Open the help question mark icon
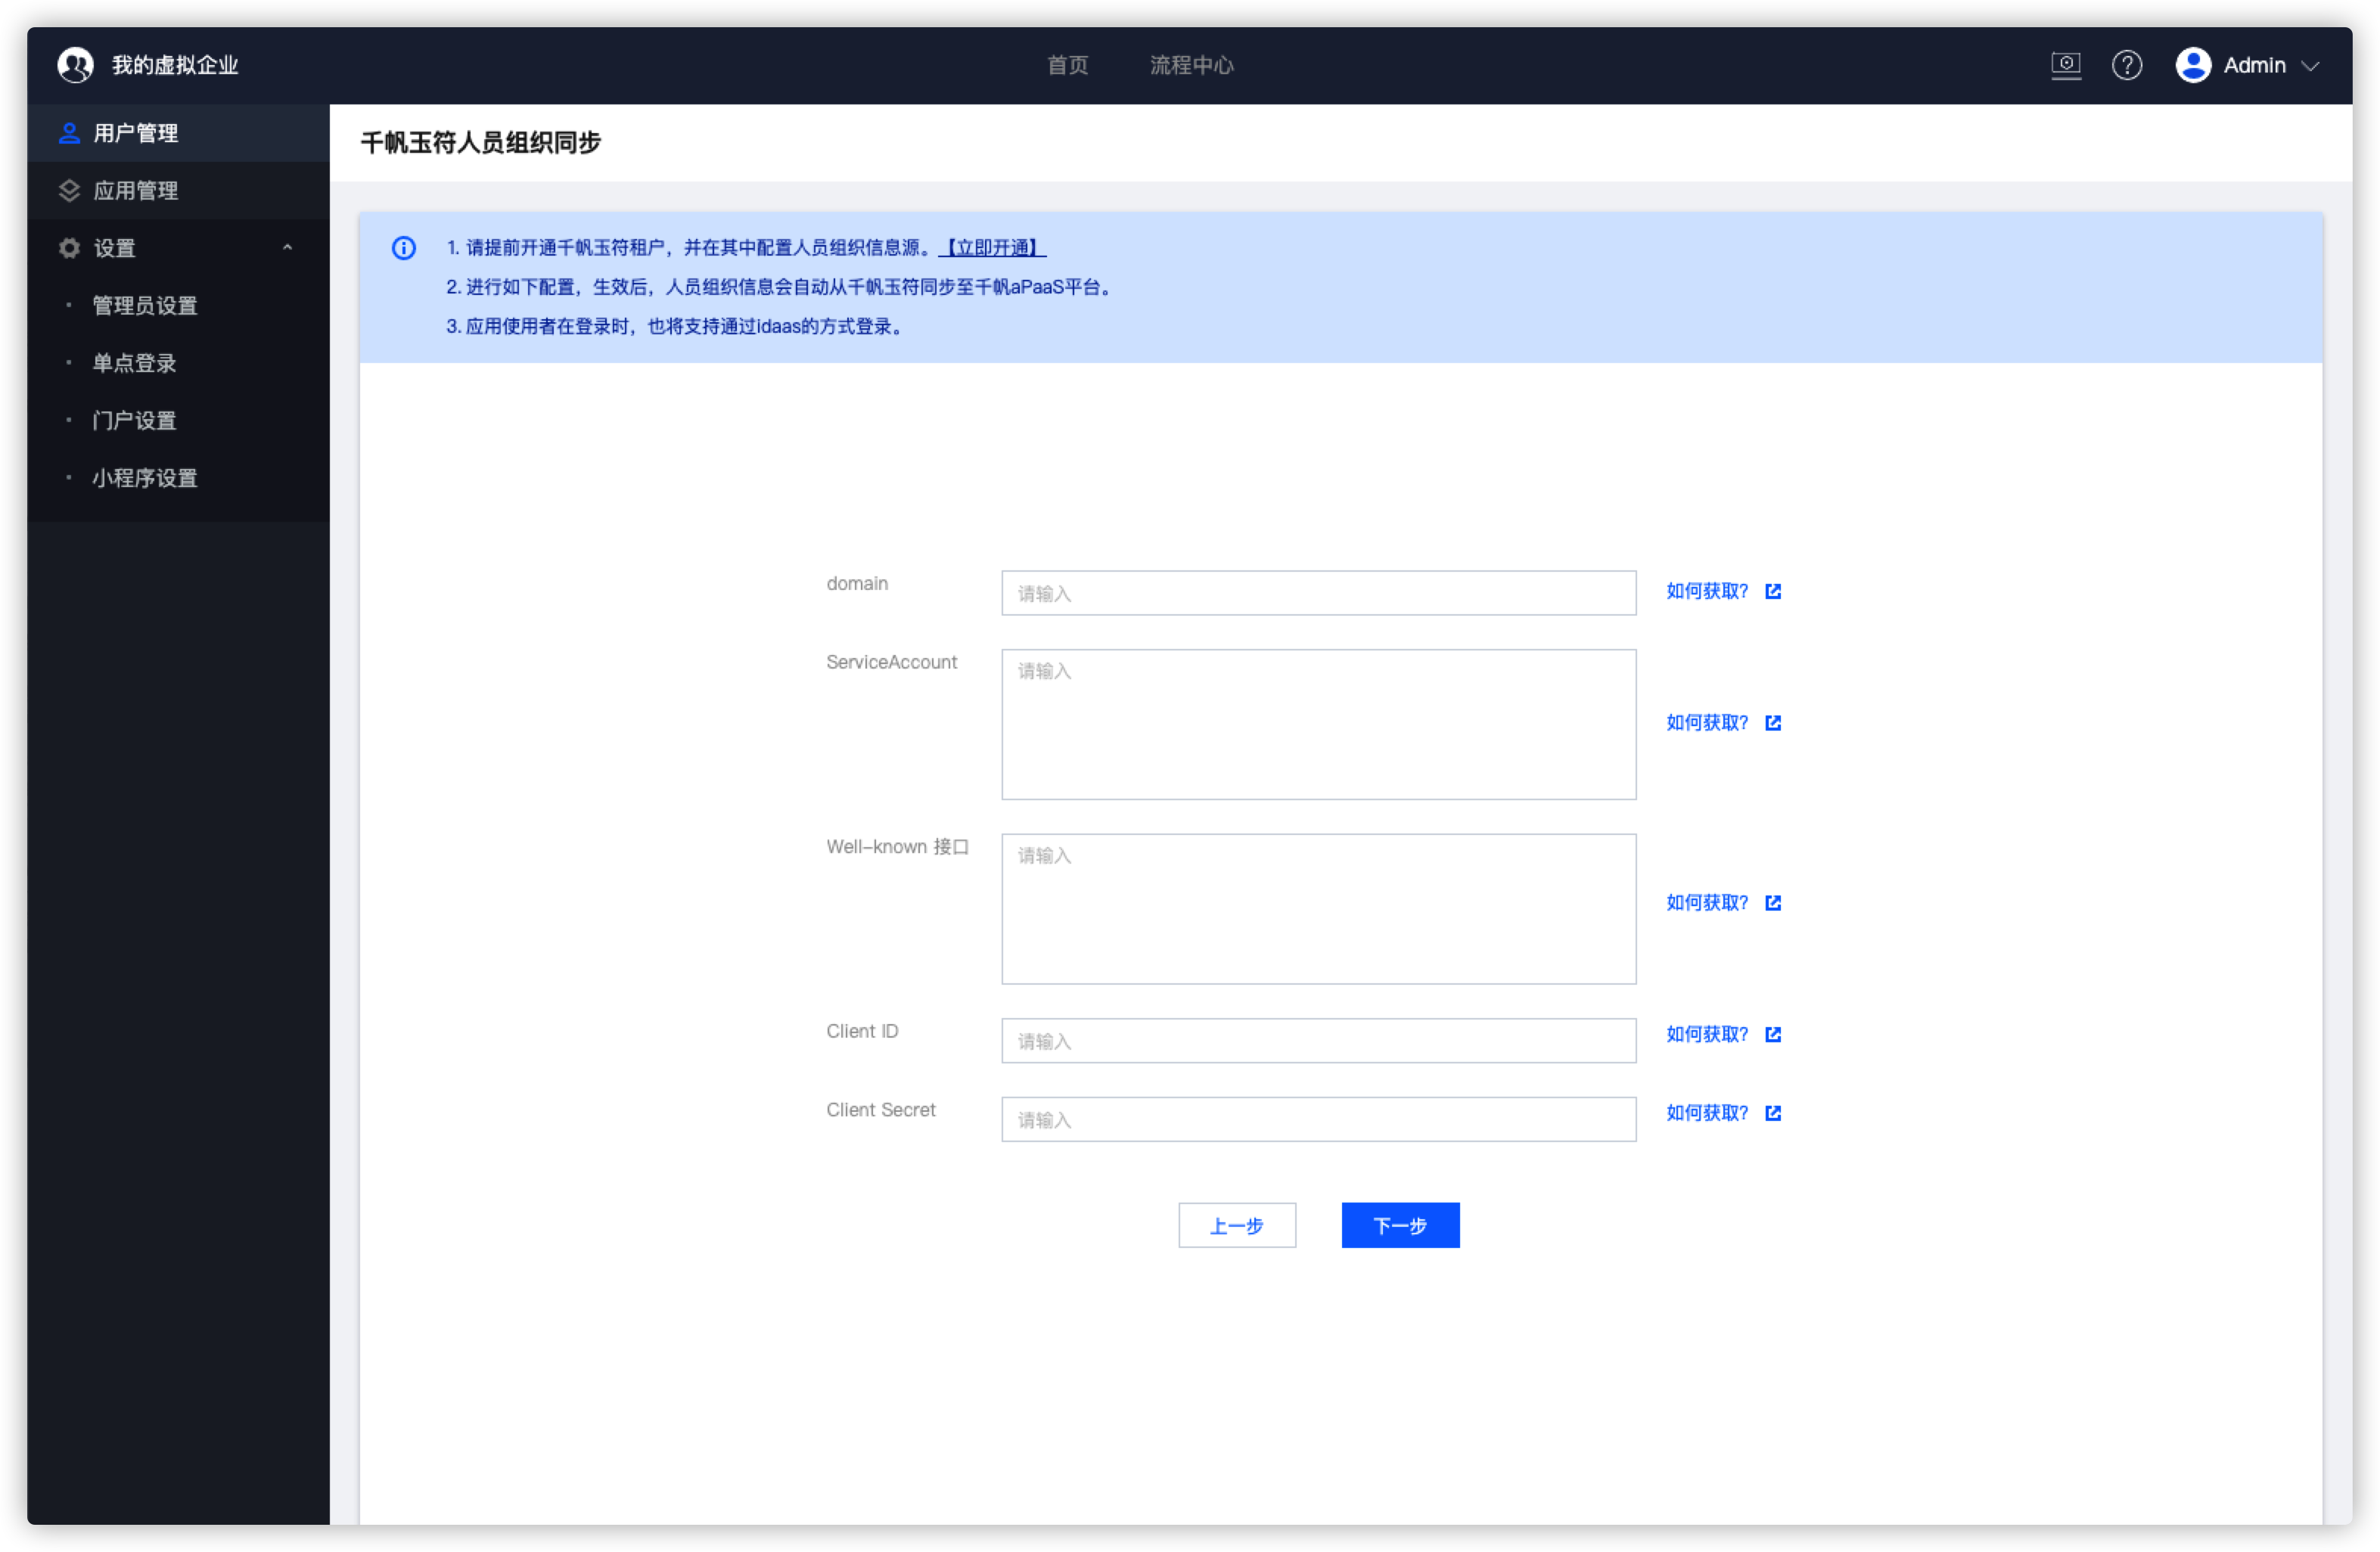 click(2126, 65)
